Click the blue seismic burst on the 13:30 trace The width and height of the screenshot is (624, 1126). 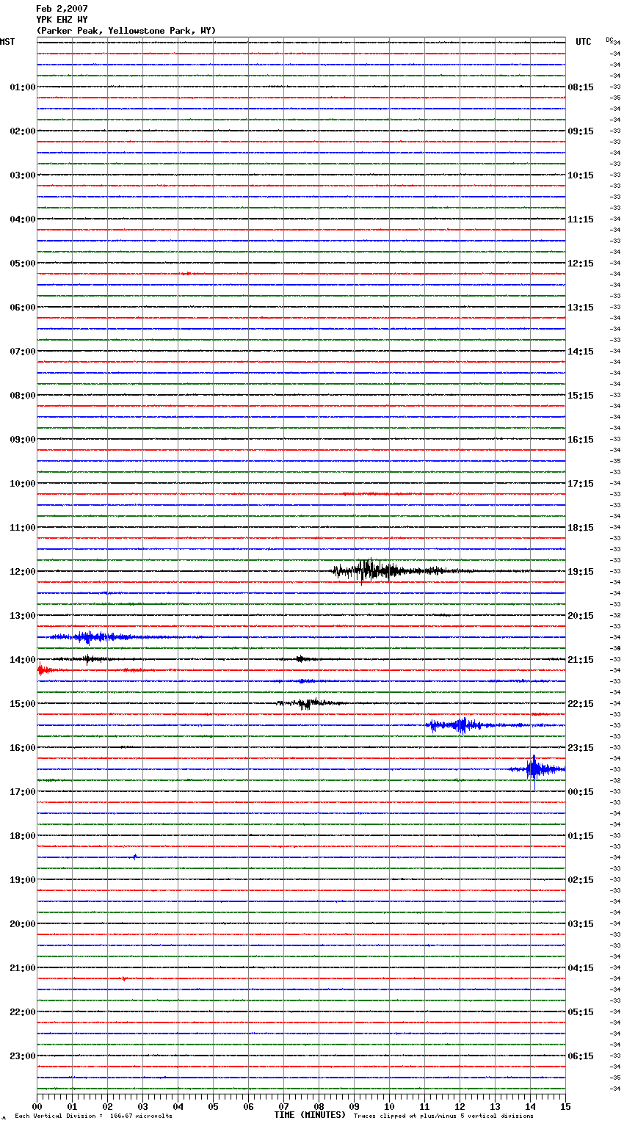90,637
